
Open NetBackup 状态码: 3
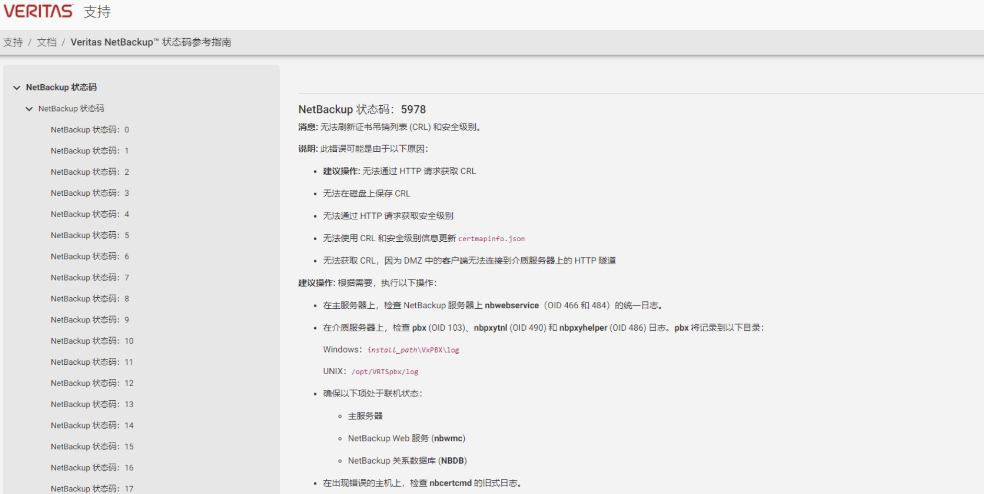(90, 193)
